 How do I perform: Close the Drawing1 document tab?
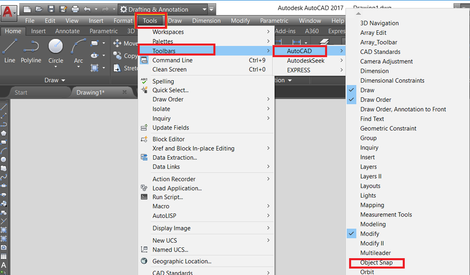pos(125,92)
